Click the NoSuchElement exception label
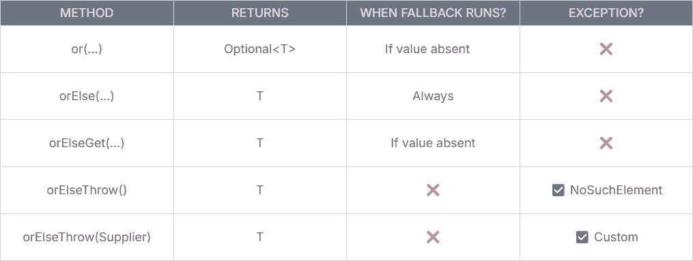The width and height of the screenshot is (693, 261). [616, 190]
